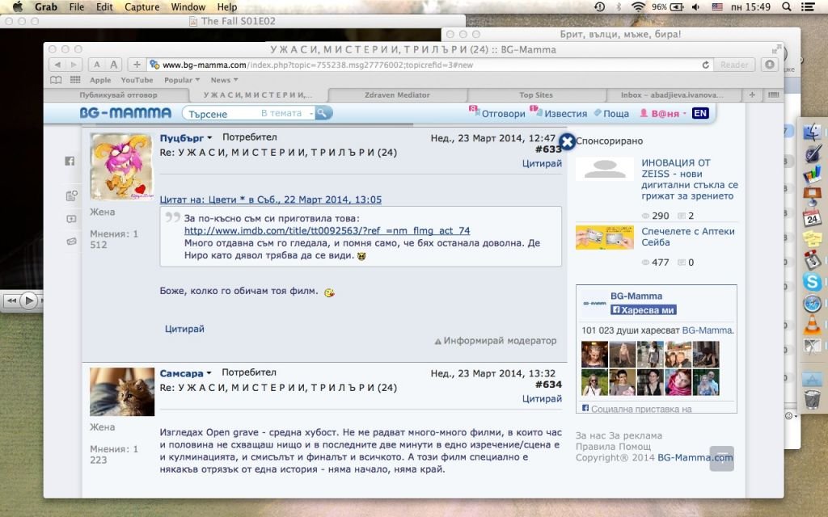This screenshot has height=517, width=828.
Task: Click the scroll-to-top arrow button
Action: [721, 458]
